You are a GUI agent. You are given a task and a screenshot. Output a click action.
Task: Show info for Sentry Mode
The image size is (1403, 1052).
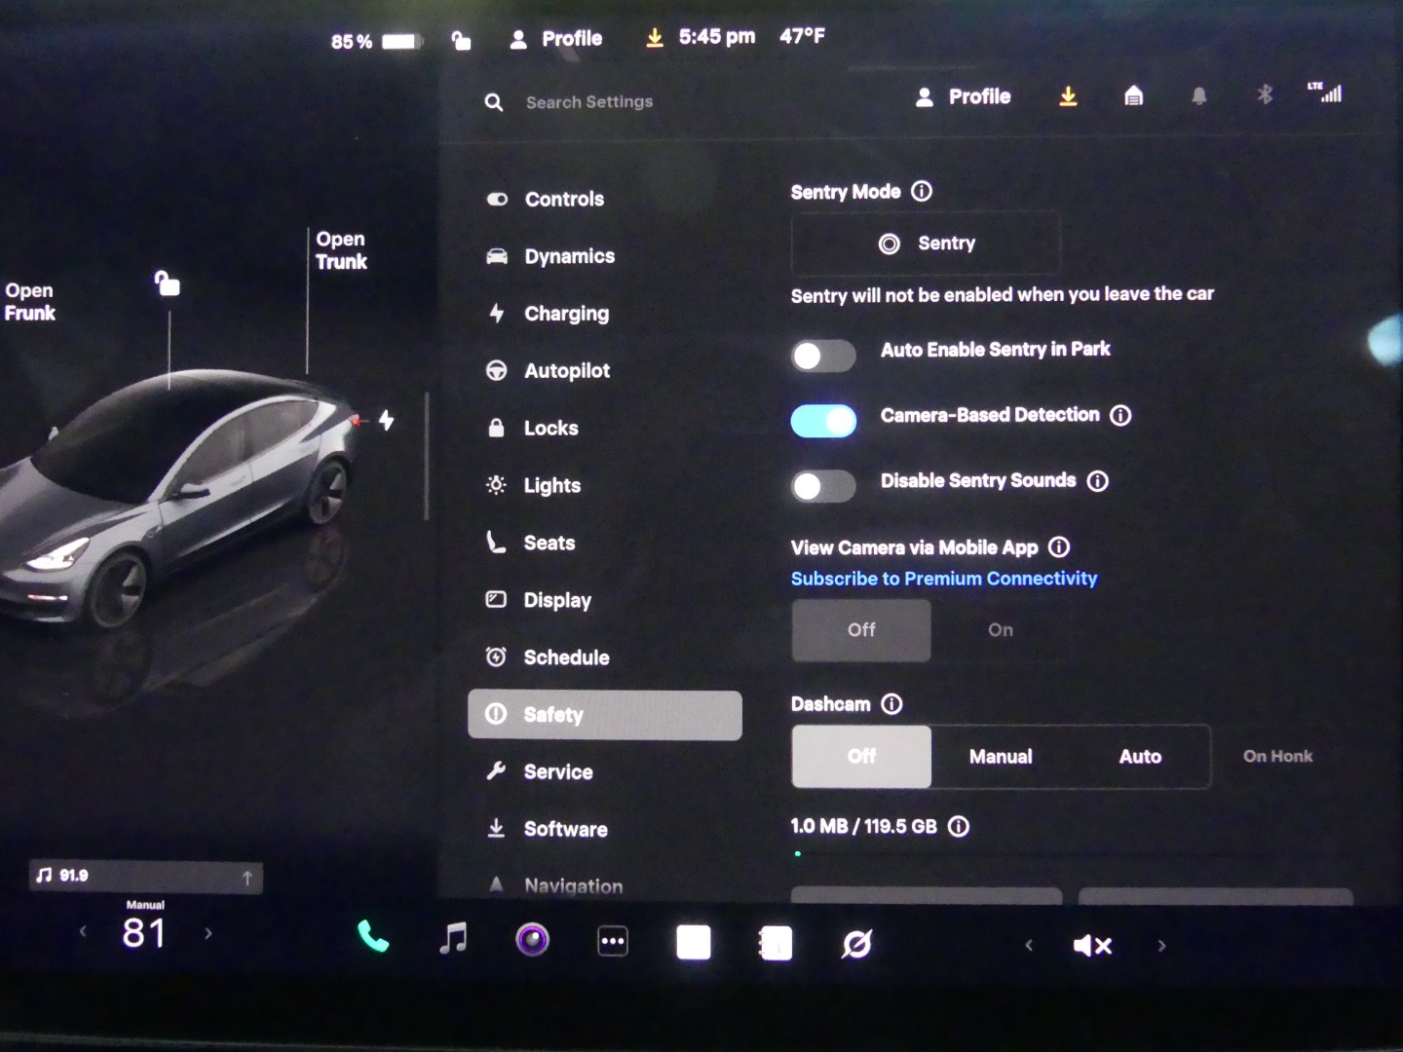(921, 191)
